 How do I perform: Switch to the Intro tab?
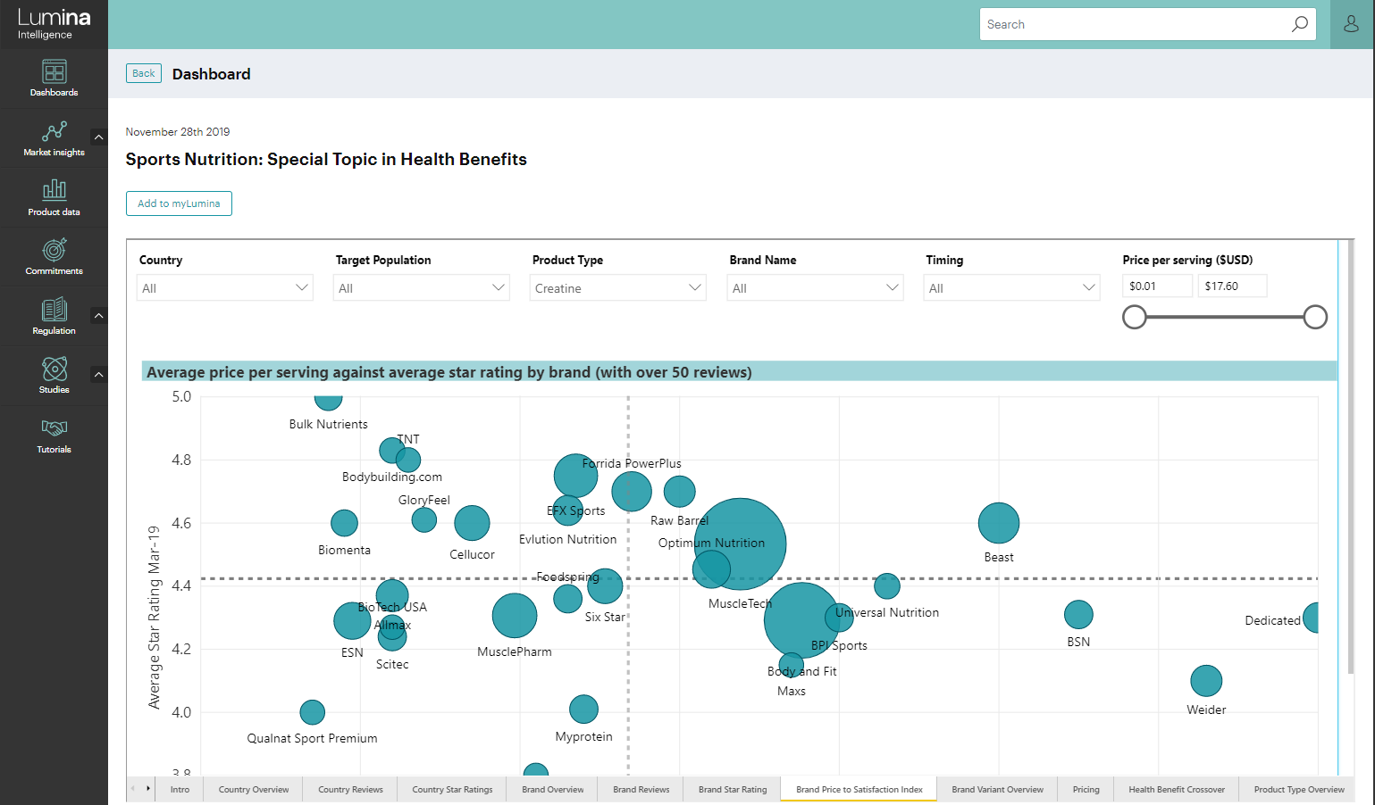[180, 789]
